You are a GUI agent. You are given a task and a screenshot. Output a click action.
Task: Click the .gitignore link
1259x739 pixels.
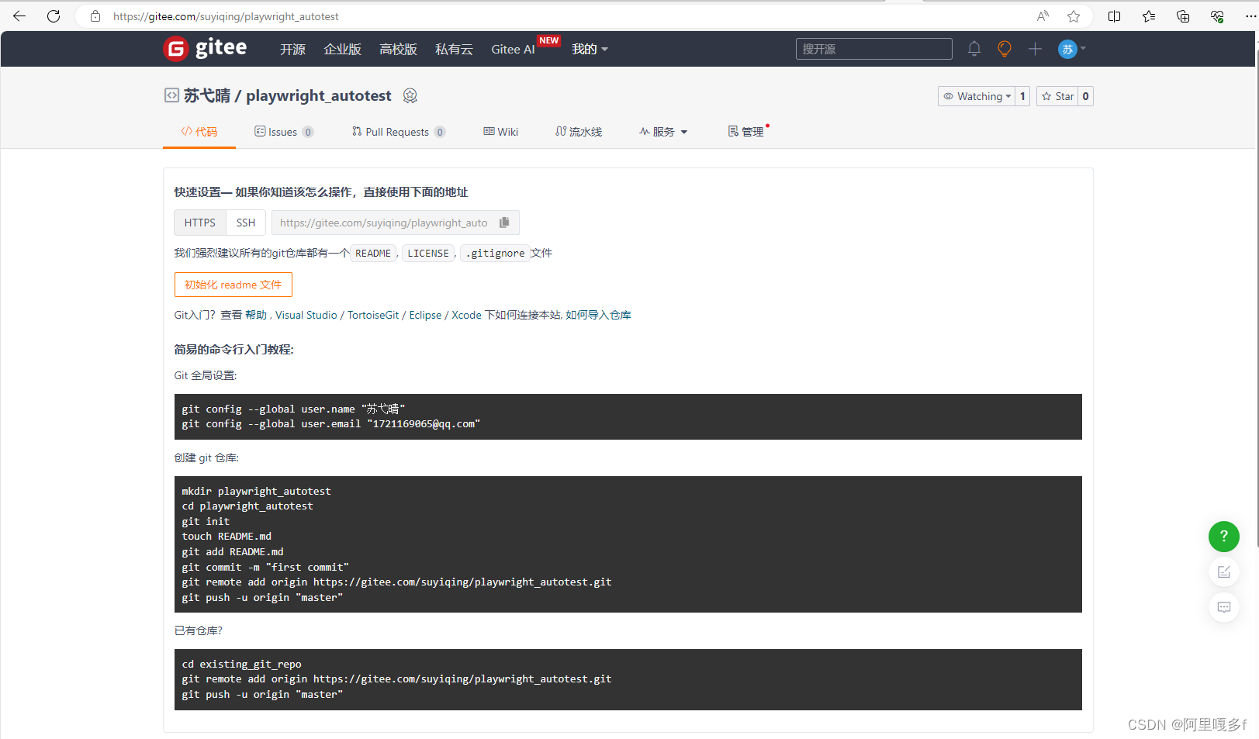tap(496, 253)
